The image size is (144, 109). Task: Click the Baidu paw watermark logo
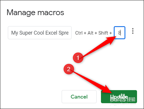(122, 97)
